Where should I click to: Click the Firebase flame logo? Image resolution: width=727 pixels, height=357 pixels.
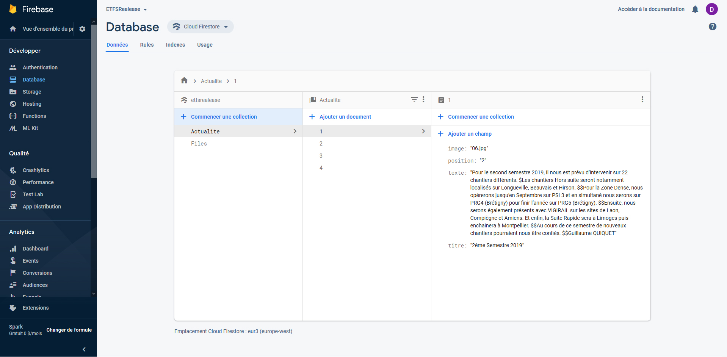click(x=13, y=9)
